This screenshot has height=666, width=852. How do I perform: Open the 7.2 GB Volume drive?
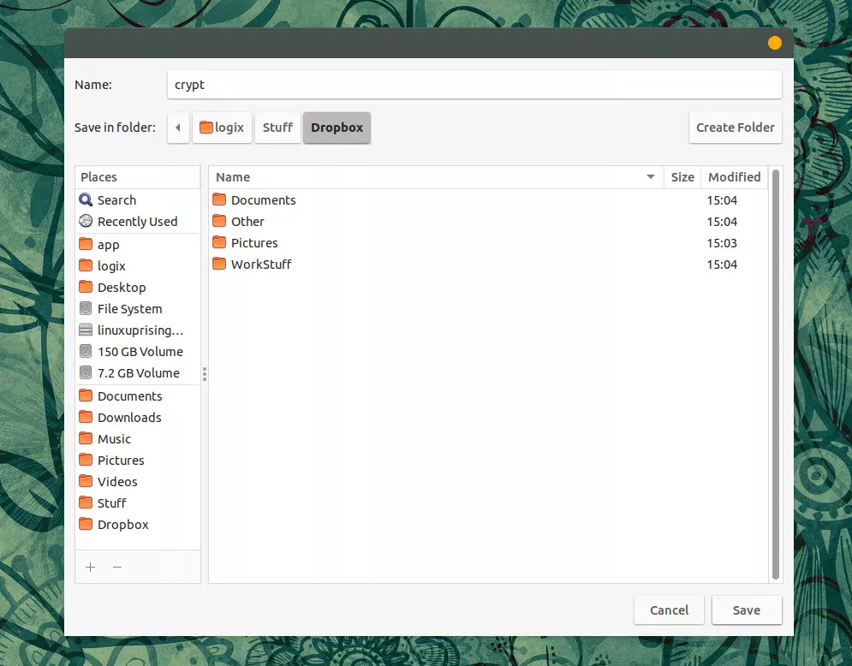click(x=138, y=373)
